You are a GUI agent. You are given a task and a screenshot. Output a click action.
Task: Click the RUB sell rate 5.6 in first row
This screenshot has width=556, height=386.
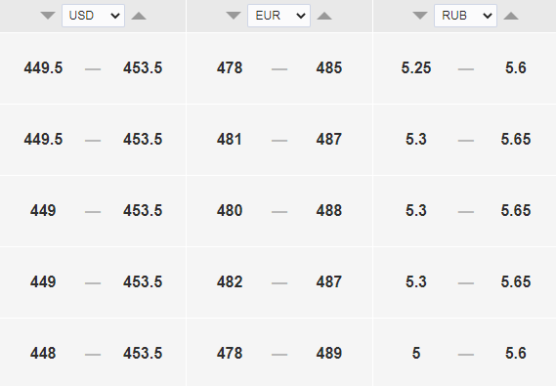tap(516, 68)
